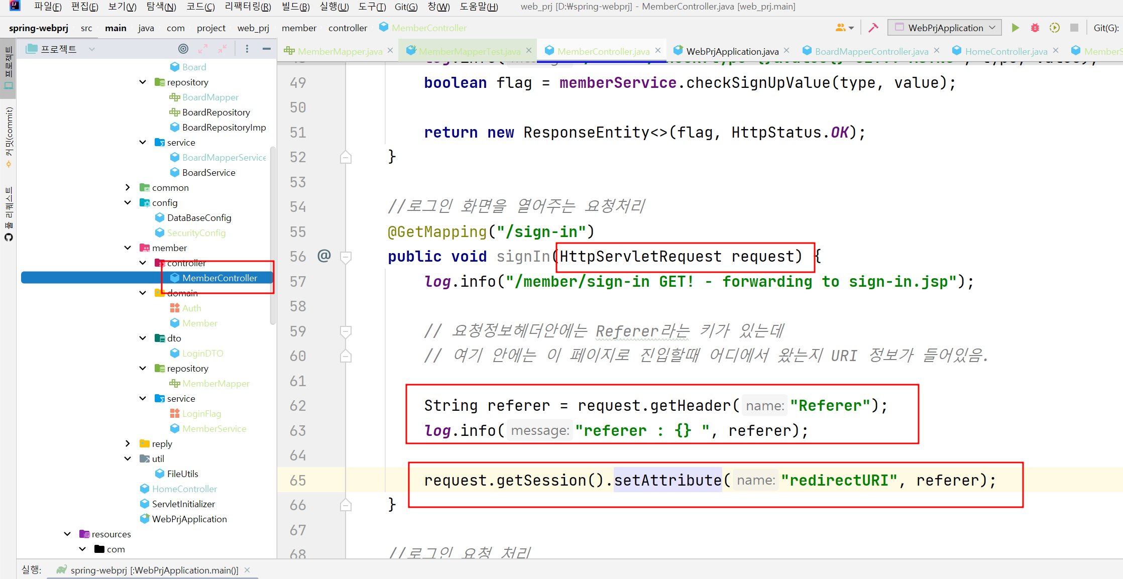Image resolution: width=1123 pixels, height=579 pixels.
Task: Fold comment block at line 59
Action: tap(346, 331)
